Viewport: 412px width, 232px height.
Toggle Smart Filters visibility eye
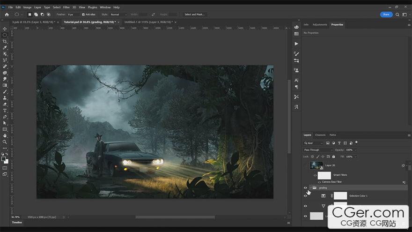tap(315, 175)
